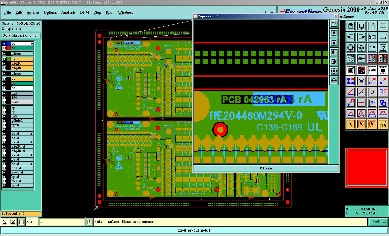Screen dimensions: 389x236
Task: Open the Analysis menu
Action: 68,12
